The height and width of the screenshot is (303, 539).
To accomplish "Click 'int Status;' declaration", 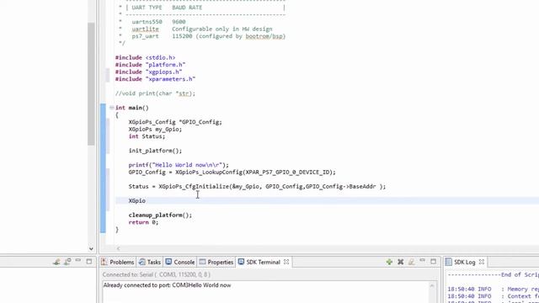I will point(147,136).
